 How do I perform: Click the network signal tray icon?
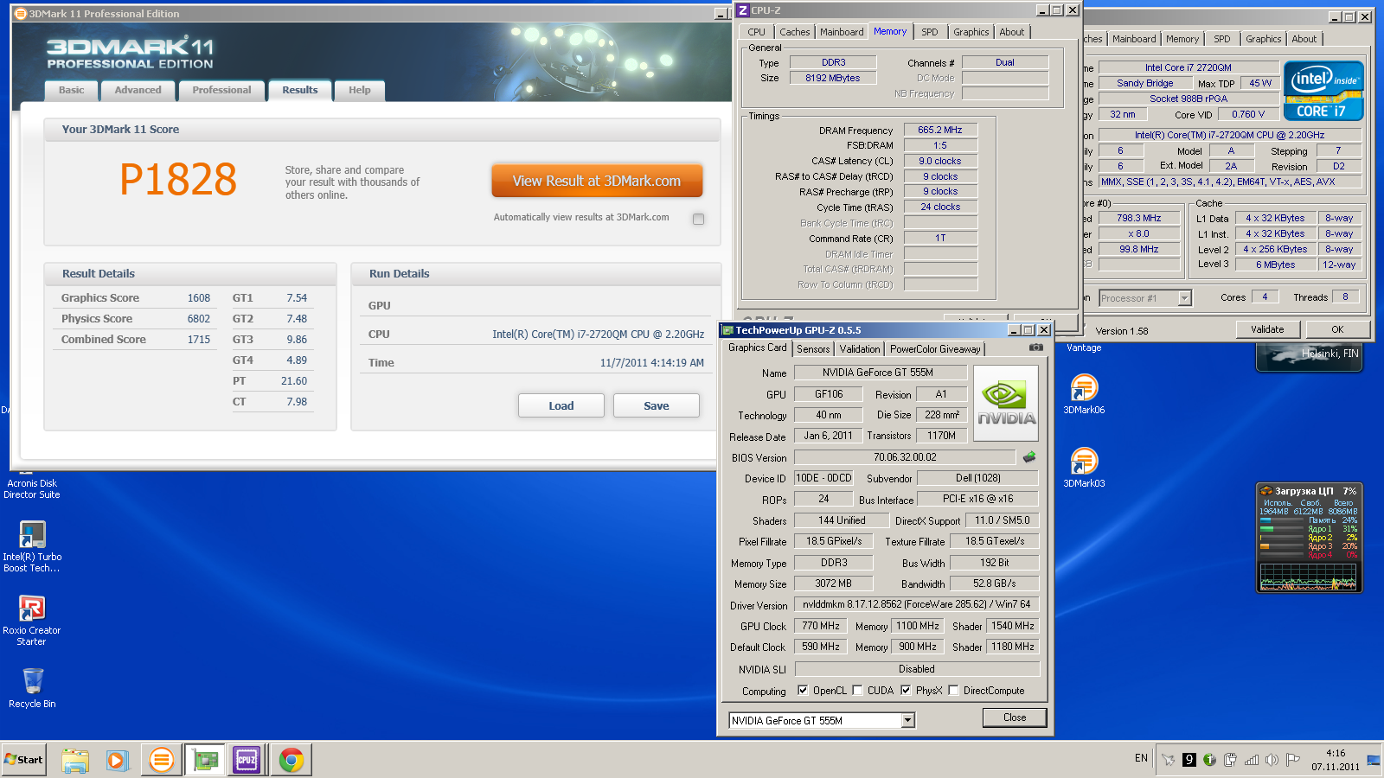(1251, 760)
